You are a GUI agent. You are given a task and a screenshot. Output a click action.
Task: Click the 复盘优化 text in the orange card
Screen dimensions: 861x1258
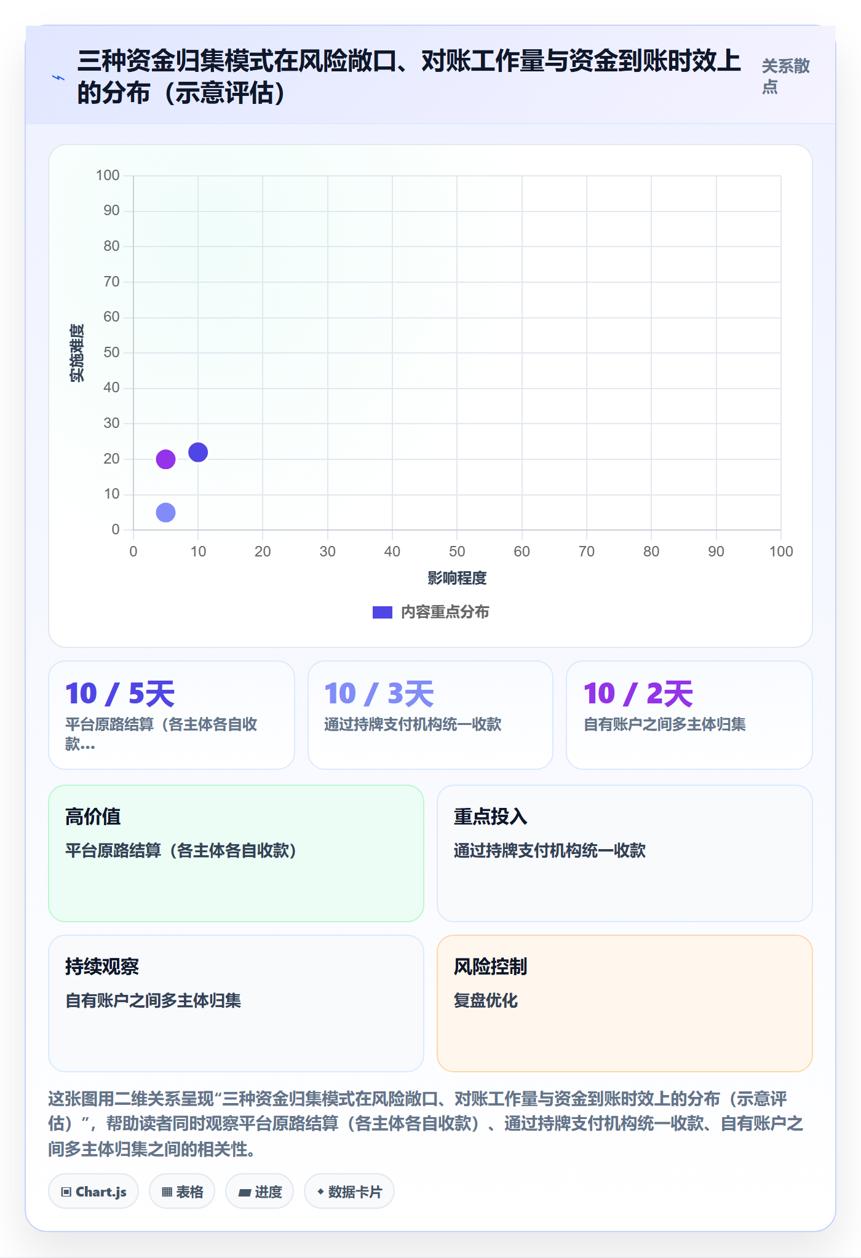click(x=486, y=1000)
